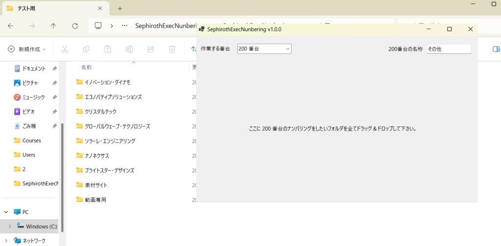Open ドキュメント in sidebar
Image resolution: width=501 pixels, height=246 pixels.
click(34, 69)
